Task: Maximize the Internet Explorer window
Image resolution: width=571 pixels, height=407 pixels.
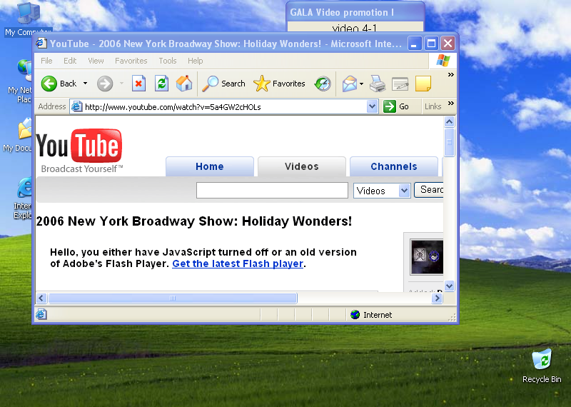Action: pos(431,44)
